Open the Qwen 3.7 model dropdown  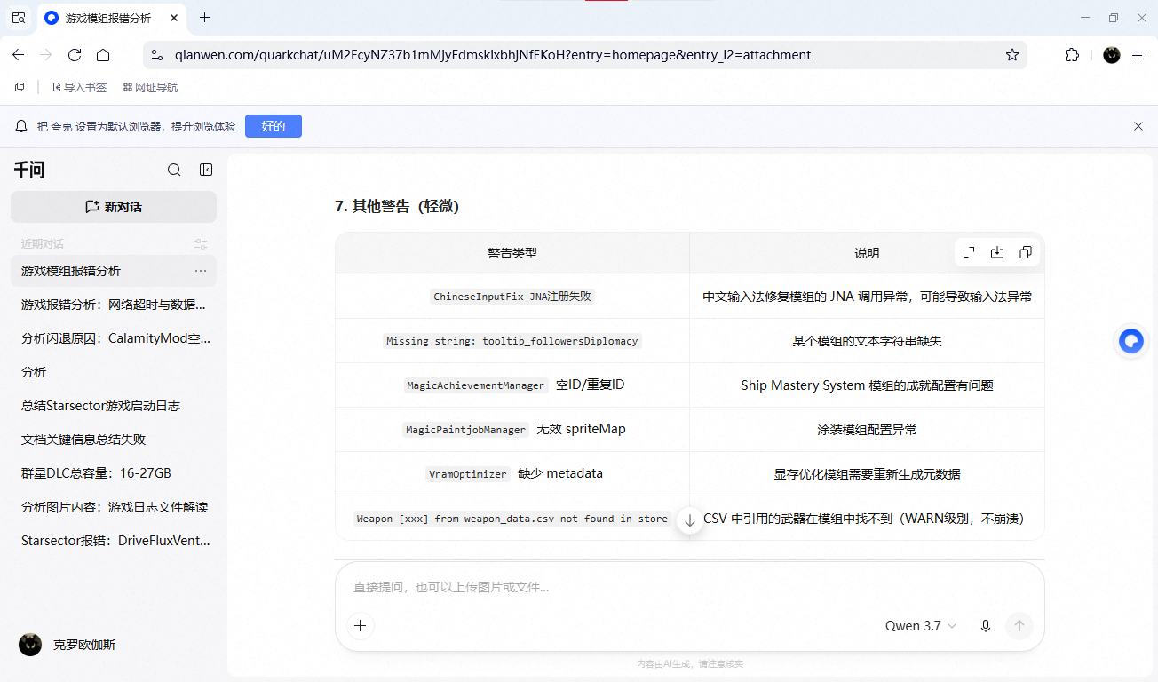click(921, 626)
